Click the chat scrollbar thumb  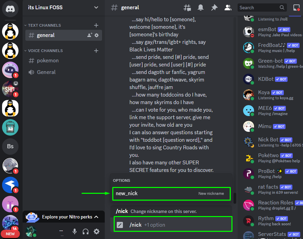point(235,198)
